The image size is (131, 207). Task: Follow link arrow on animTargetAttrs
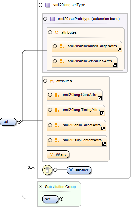click(103, 129)
